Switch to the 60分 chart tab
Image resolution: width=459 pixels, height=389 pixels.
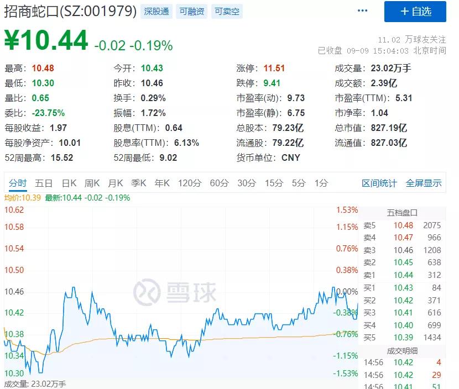point(219,183)
